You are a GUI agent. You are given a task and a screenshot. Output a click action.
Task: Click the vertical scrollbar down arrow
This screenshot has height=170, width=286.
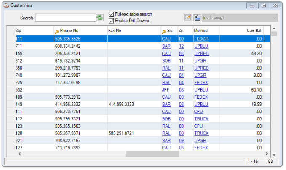[274, 154]
